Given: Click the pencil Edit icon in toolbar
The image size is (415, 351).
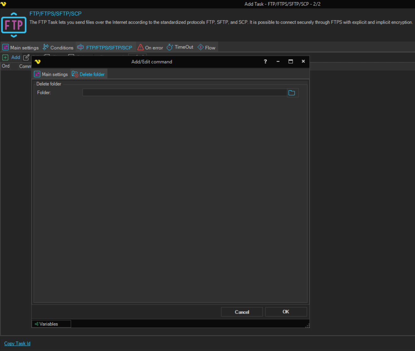Looking at the screenshot, I should coord(27,57).
